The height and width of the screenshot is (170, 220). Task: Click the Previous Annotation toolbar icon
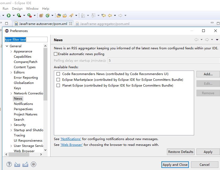93,15
